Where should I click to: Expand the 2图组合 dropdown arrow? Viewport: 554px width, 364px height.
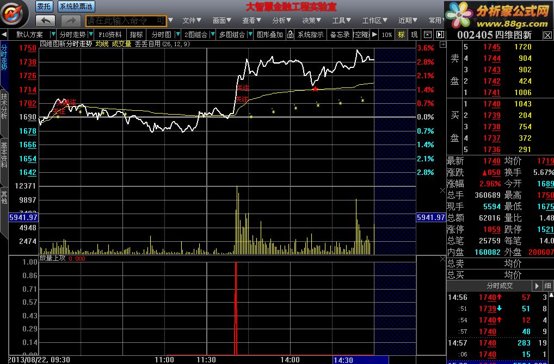tap(213, 35)
